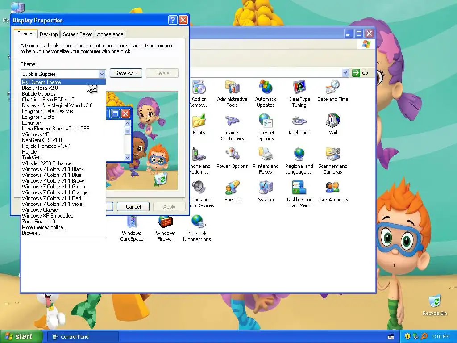Select the Themes tab
The width and height of the screenshot is (457, 343).
[x=26, y=33]
